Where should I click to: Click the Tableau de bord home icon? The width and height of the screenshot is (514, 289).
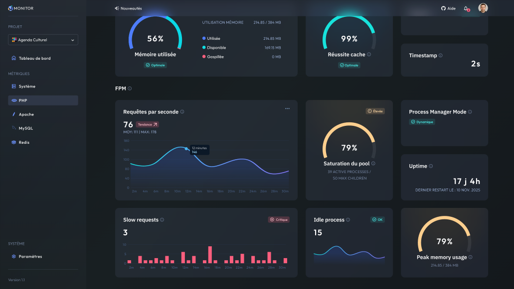pos(14,58)
